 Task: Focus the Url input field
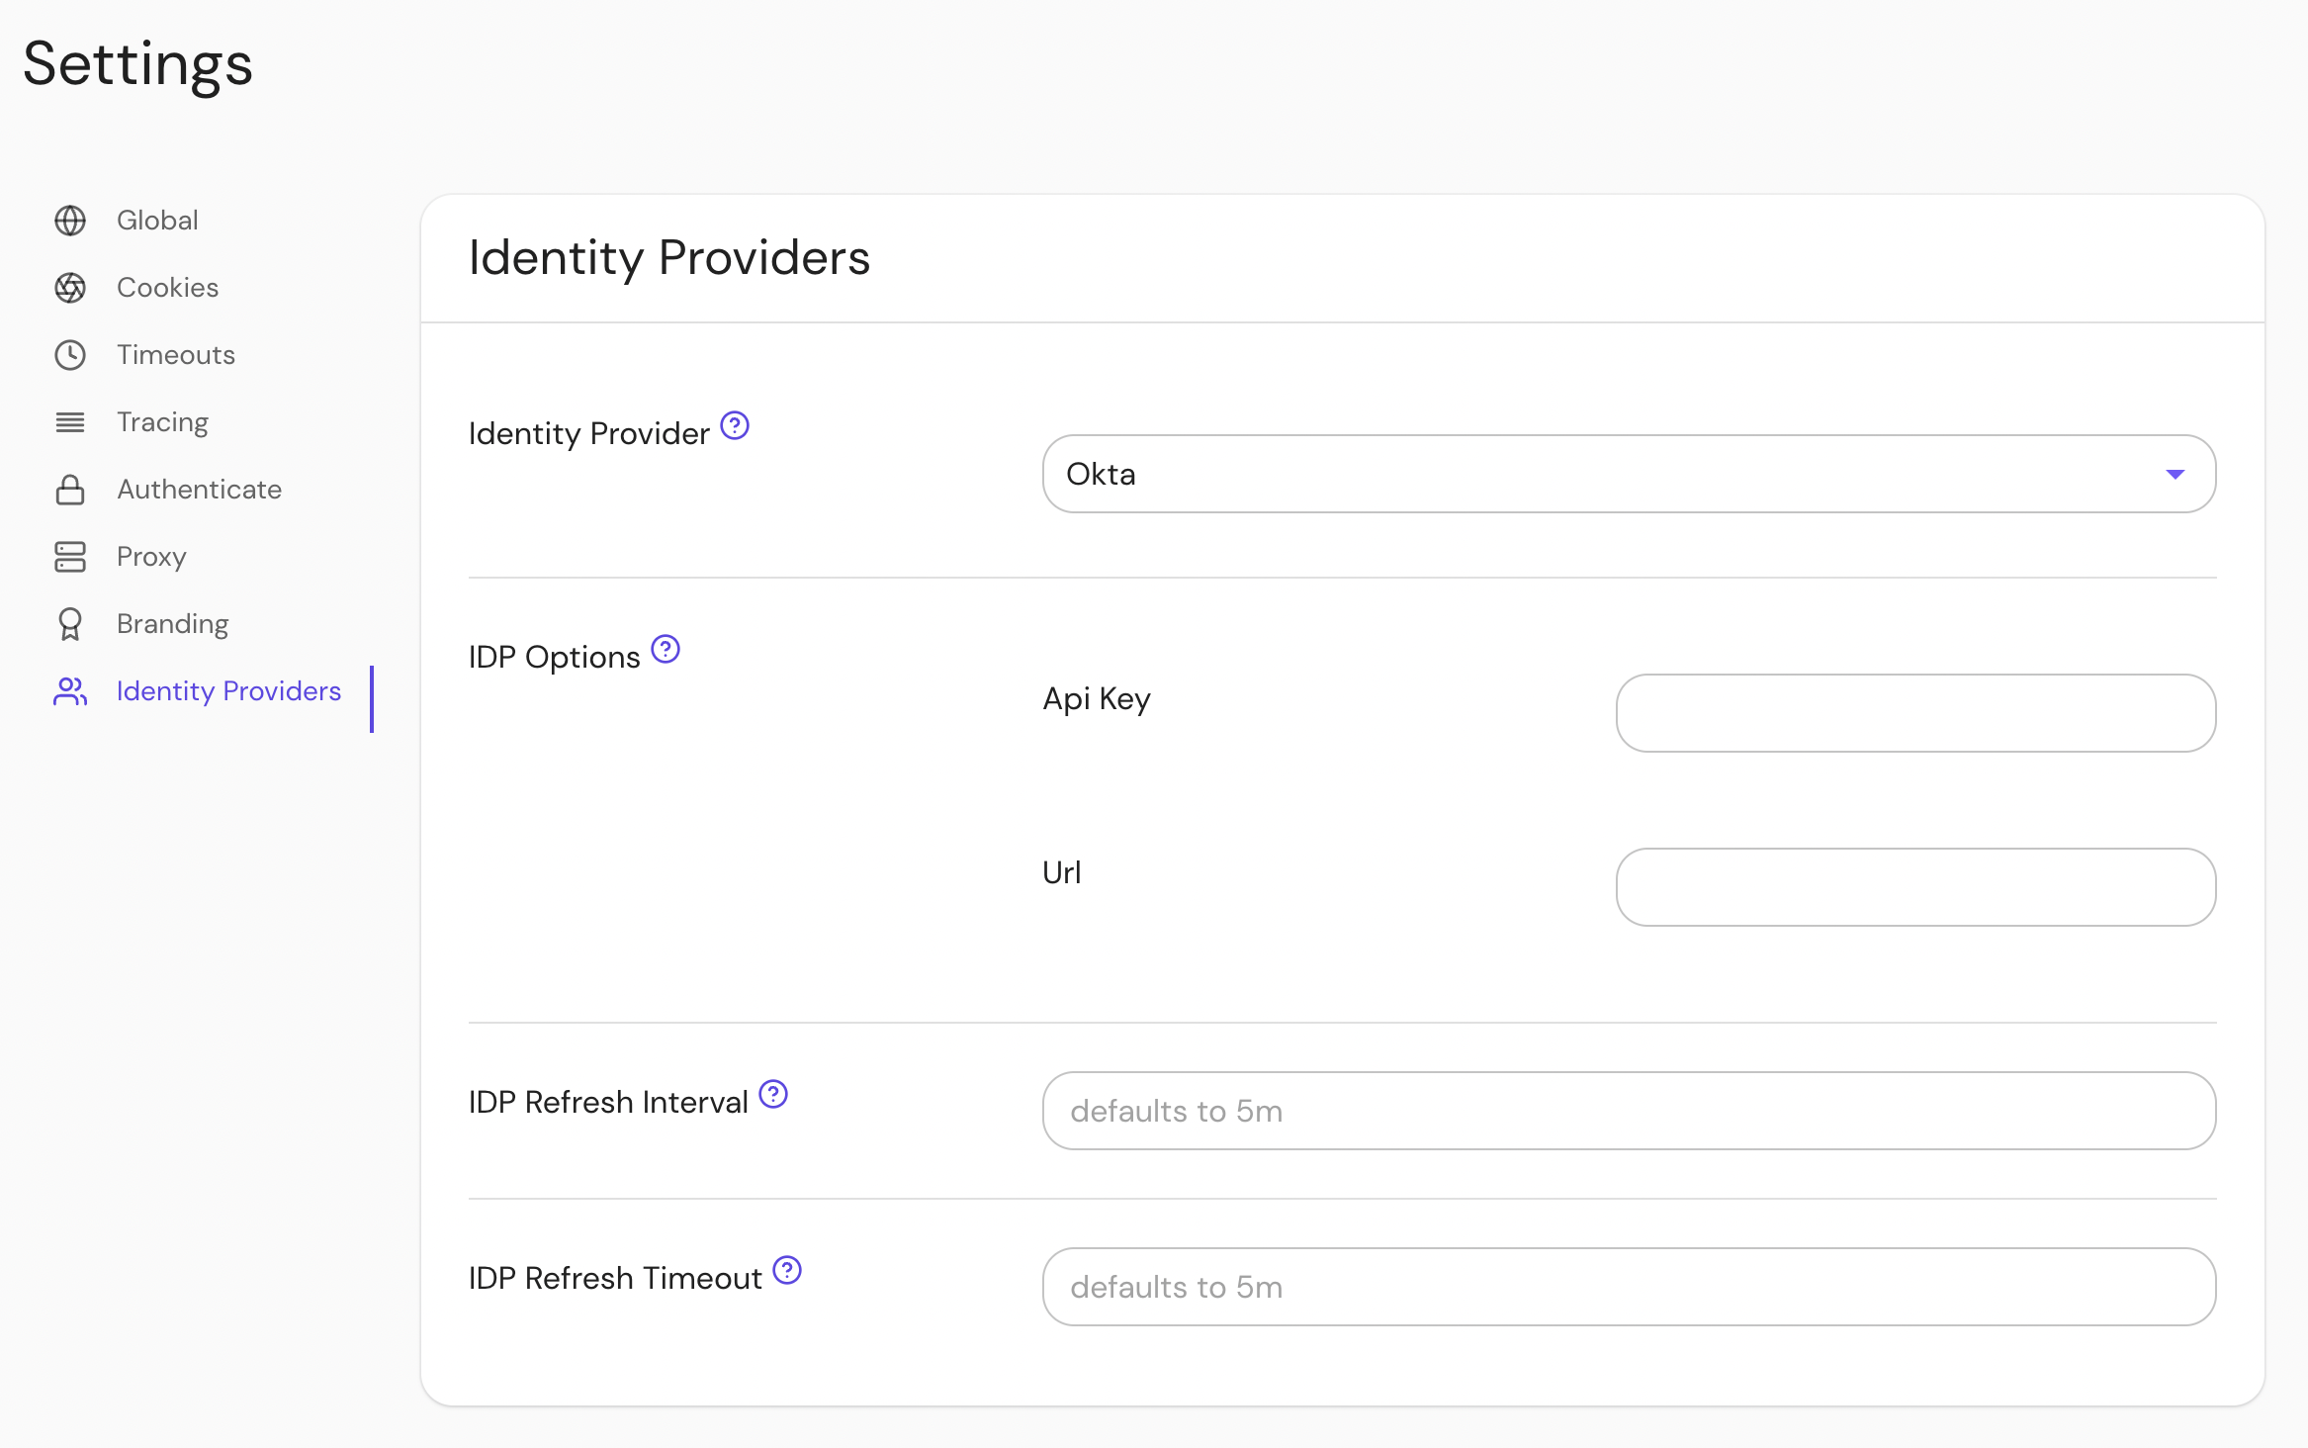click(1915, 887)
